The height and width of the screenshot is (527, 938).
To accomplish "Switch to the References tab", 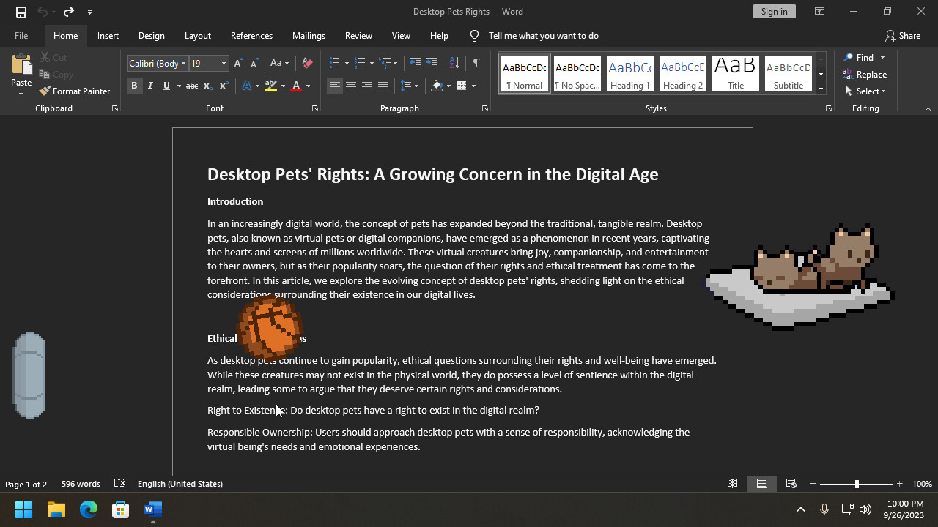I will coord(251,35).
